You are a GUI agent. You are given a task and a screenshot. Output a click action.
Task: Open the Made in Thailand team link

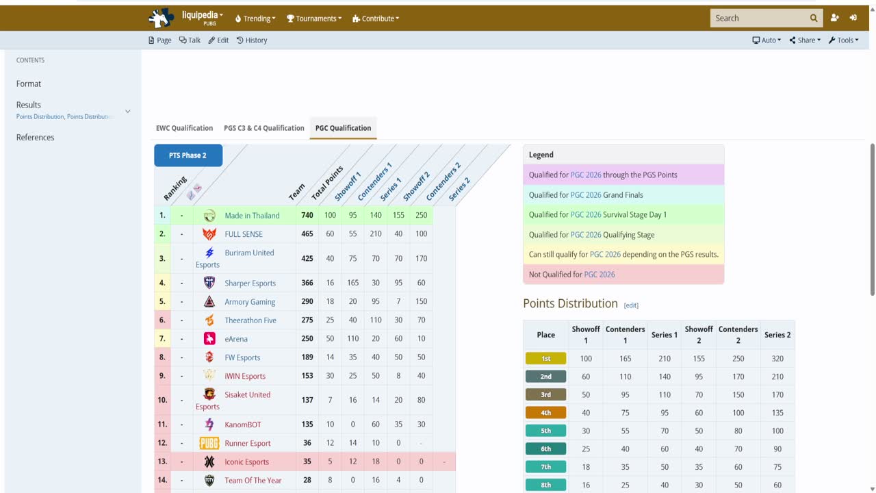[252, 215]
